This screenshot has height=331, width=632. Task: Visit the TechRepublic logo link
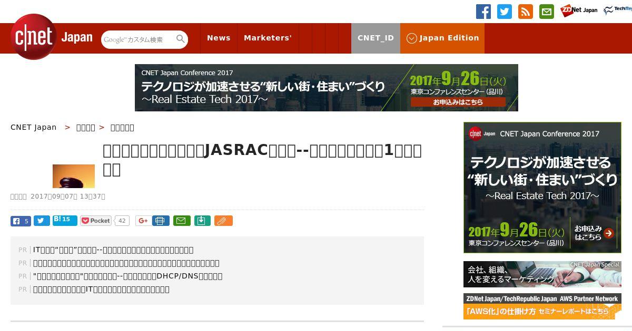(617, 11)
